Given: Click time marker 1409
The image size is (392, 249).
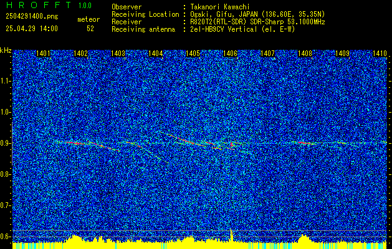Looking at the screenshot, I should click(342, 53).
